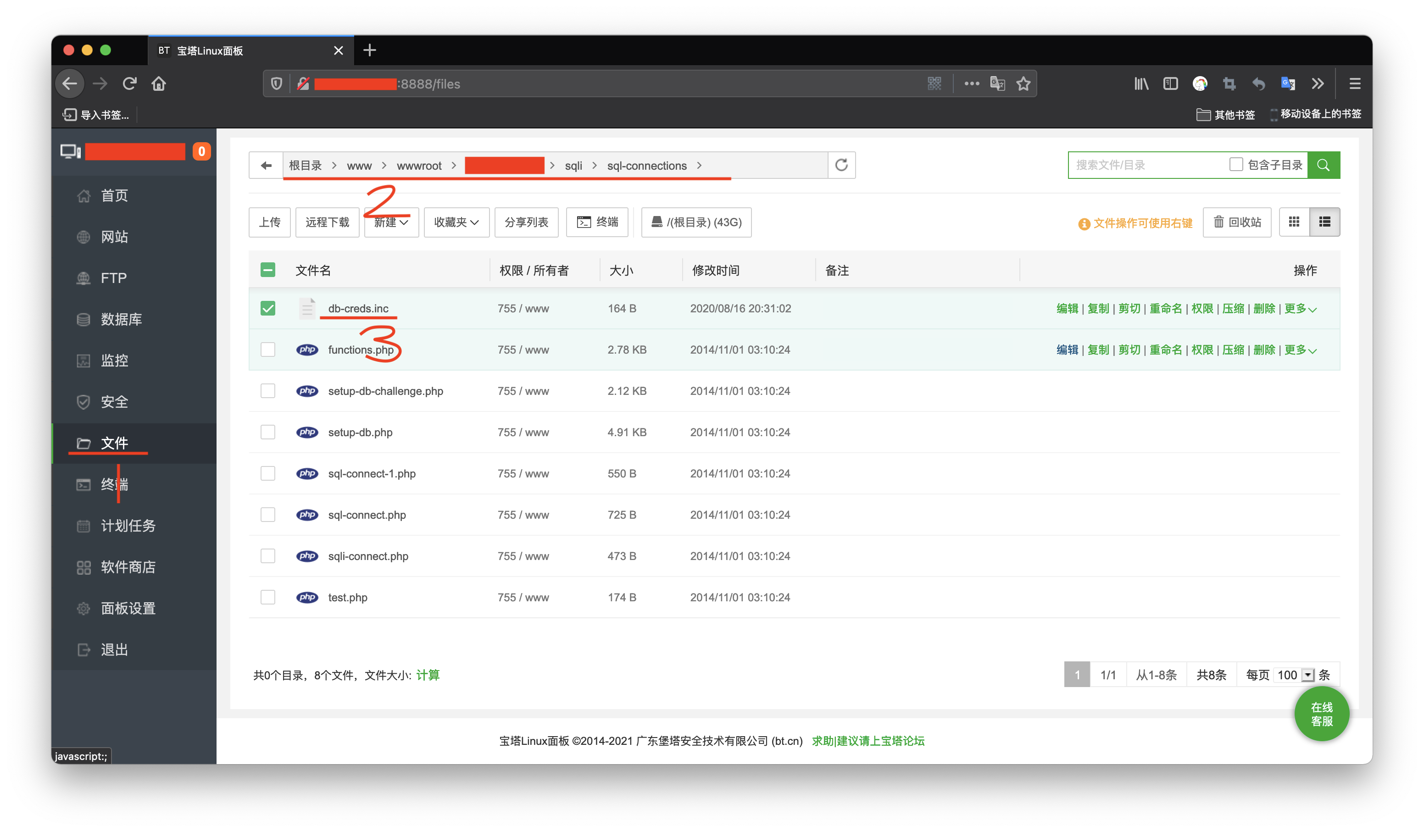Image resolution: width=1424 pixels, height=832 pixels.
Task: Open the 收藏夹 dropdown
Action: pyautogui.click(x=456, y=222)
